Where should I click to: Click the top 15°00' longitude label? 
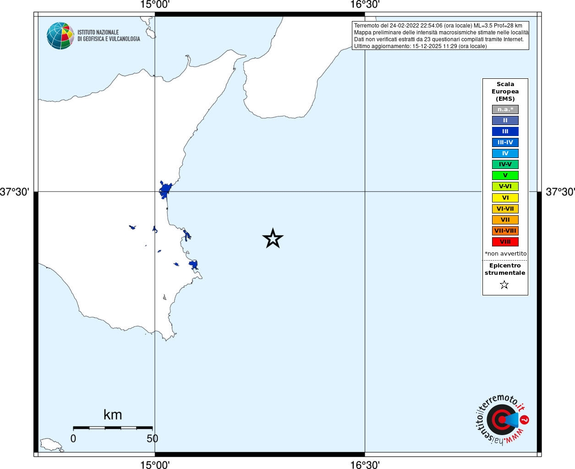[x=155, y=5]
